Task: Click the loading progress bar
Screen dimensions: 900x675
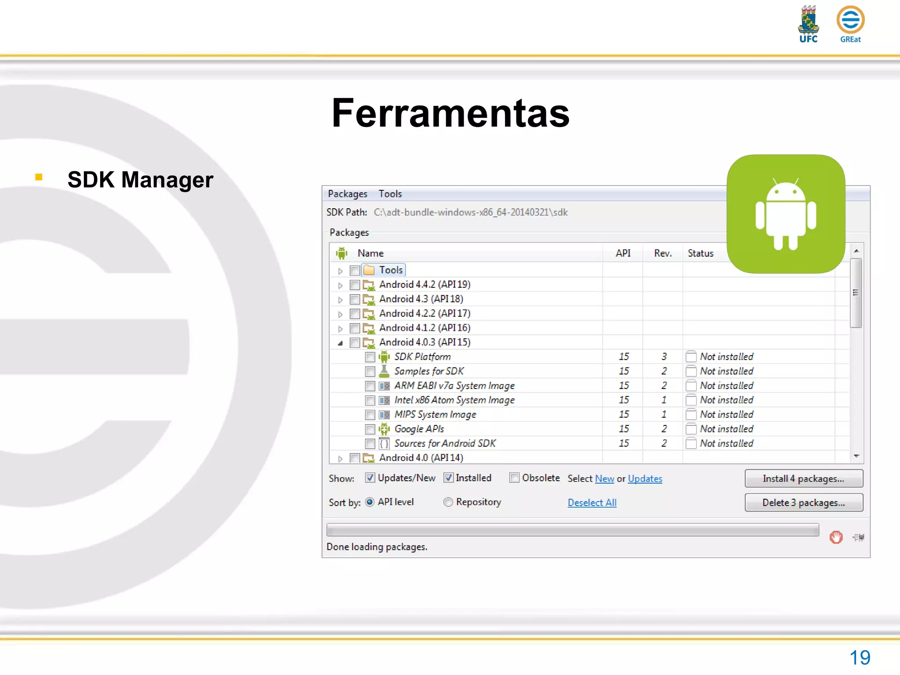Action: [573, 530]
